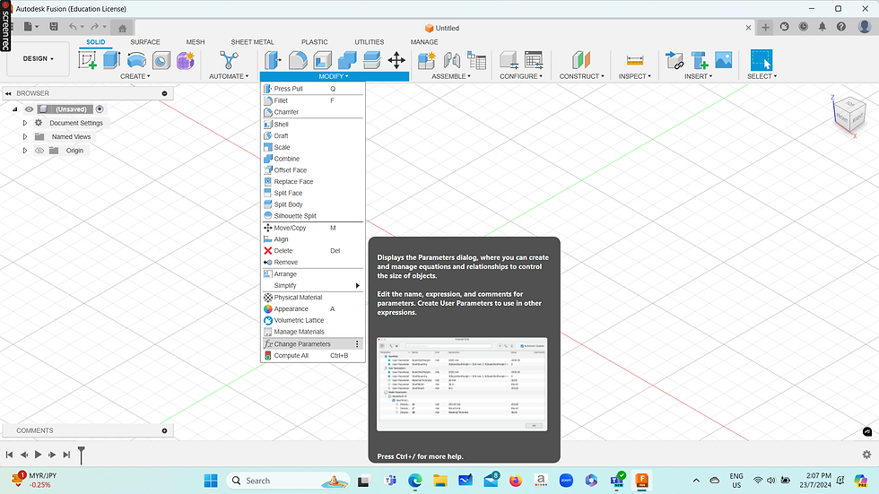Open the Simplify submenu arrow
Screen dimensions: 879x494
(x=358, y=286)
